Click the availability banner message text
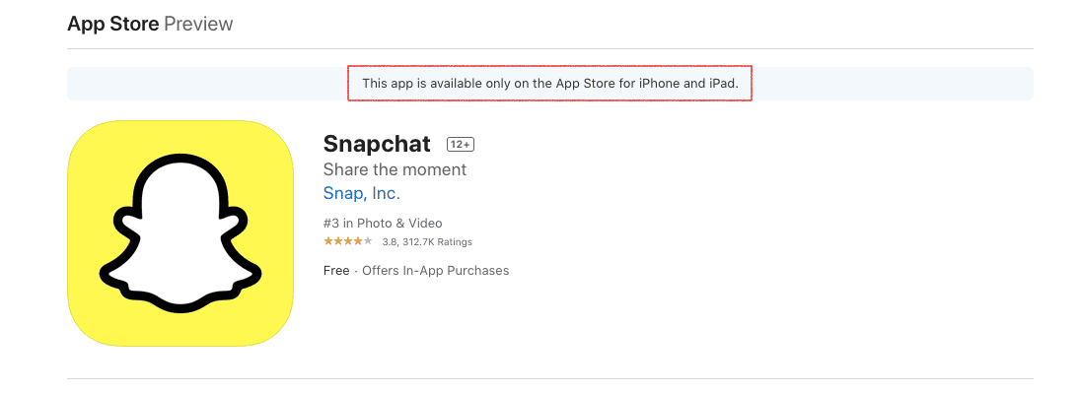 point(550,84)
